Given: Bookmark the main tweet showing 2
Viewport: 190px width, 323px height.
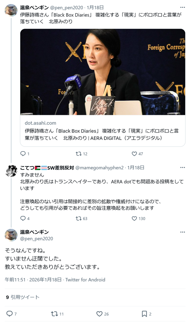Looking at the screenshot, I should click(147, 314).
